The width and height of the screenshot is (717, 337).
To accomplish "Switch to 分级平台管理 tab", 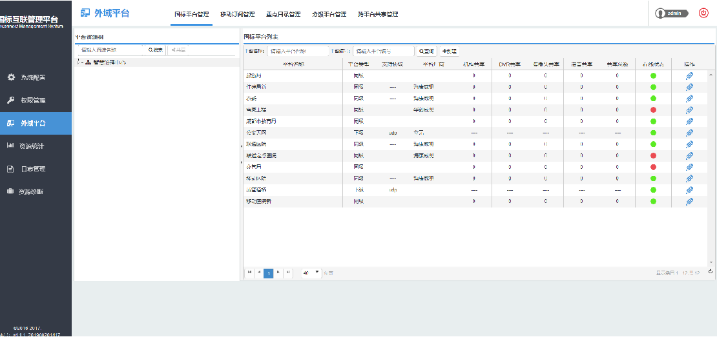I will tap(329, 14).
